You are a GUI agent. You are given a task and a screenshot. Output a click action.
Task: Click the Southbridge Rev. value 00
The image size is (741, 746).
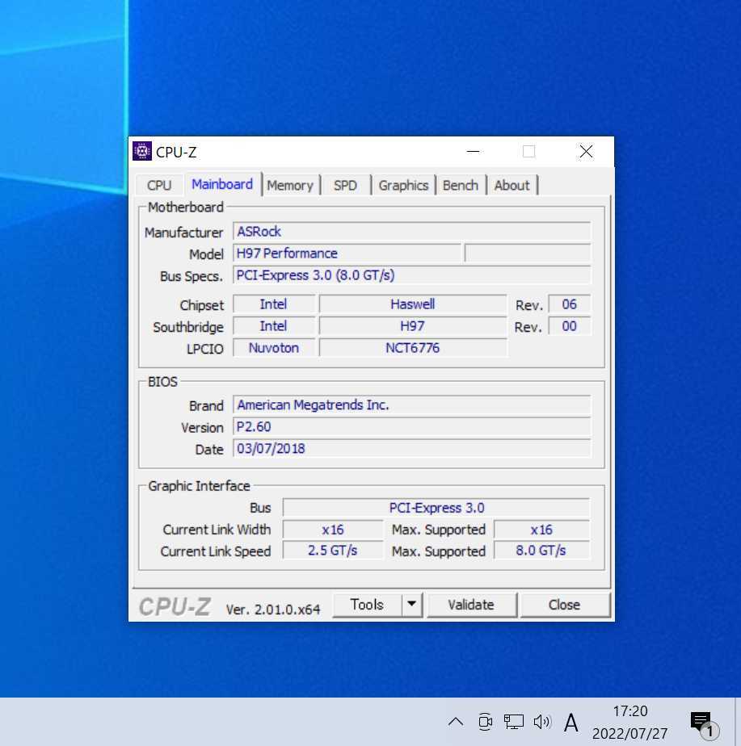570,326
